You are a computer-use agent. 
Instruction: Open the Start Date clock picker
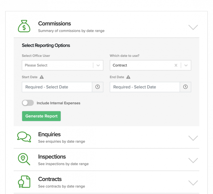(97, 87)
